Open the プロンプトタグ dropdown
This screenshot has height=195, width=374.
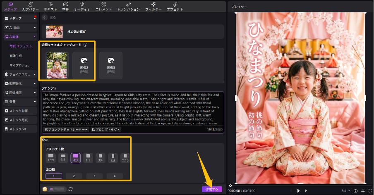(x=106, y=130)
